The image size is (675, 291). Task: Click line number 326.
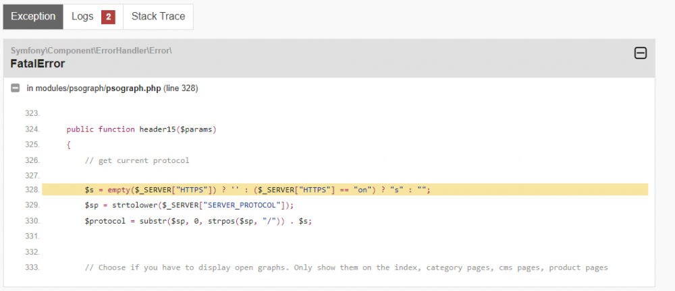click(x=32, y=160)
